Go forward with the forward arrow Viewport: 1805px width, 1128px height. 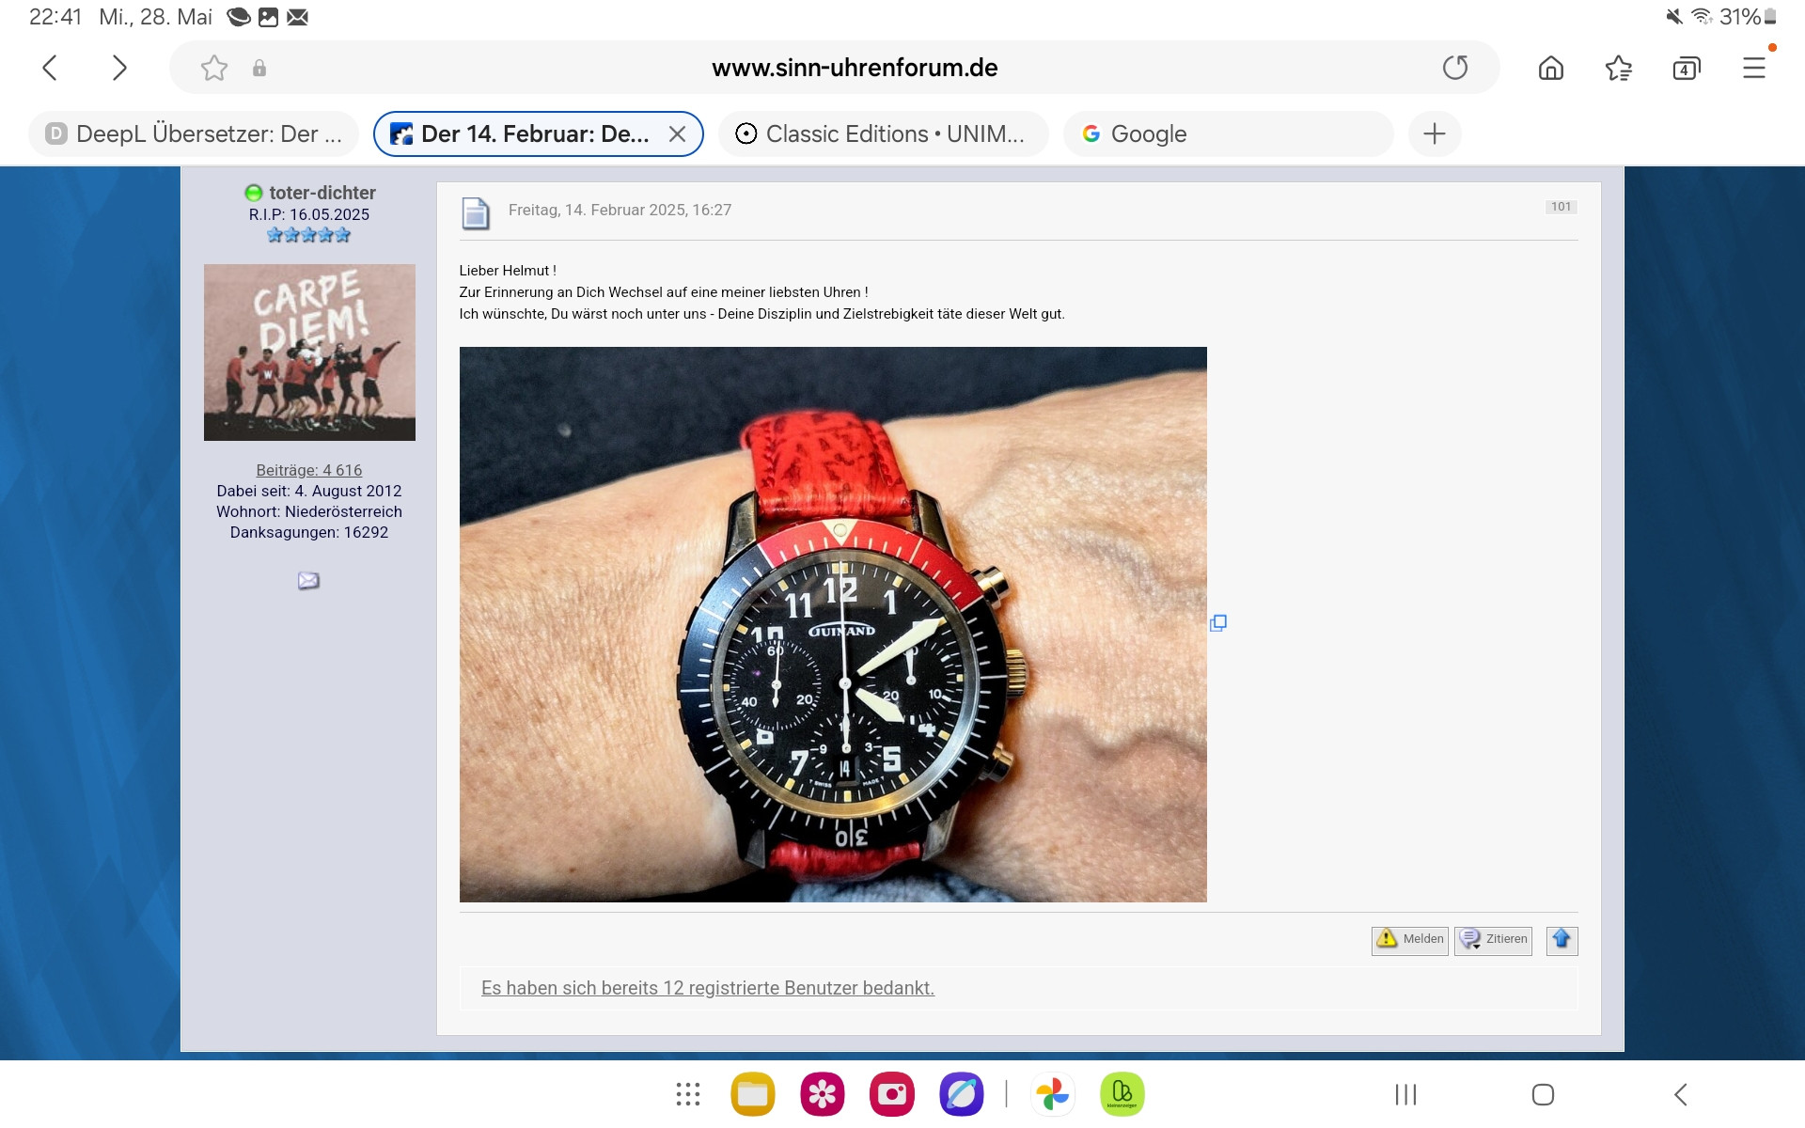pos(118,68)
